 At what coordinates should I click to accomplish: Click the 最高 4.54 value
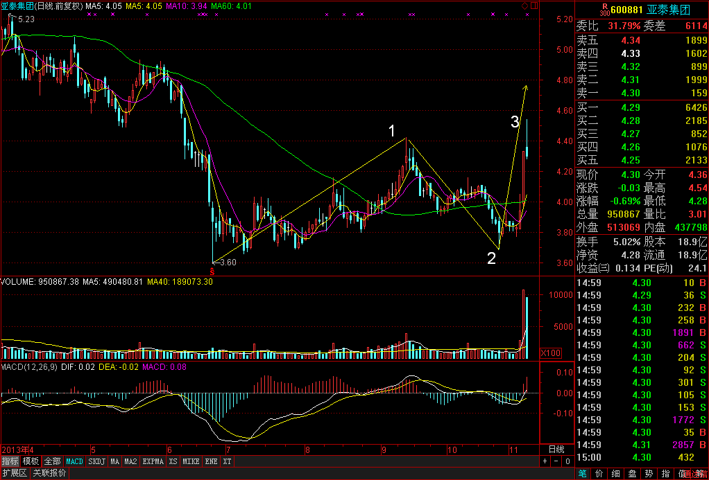(x=698, y=188)
